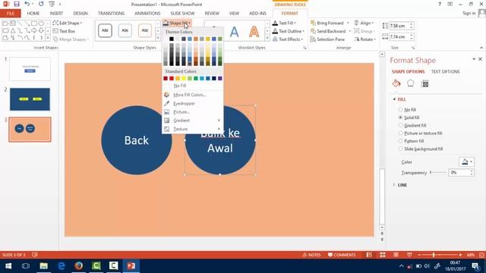Click COMMENTS in status bar

[342, 255]
